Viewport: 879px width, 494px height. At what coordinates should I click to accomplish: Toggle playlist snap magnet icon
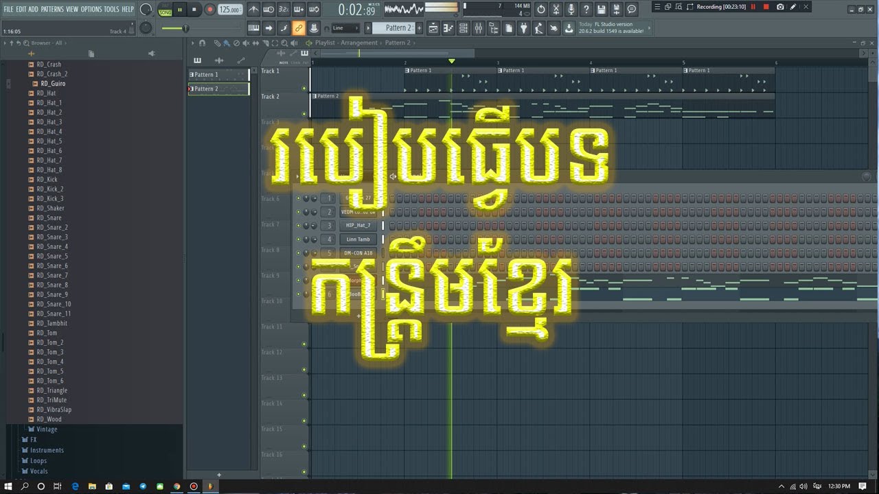pyautogui.click(x=202, y=43)
